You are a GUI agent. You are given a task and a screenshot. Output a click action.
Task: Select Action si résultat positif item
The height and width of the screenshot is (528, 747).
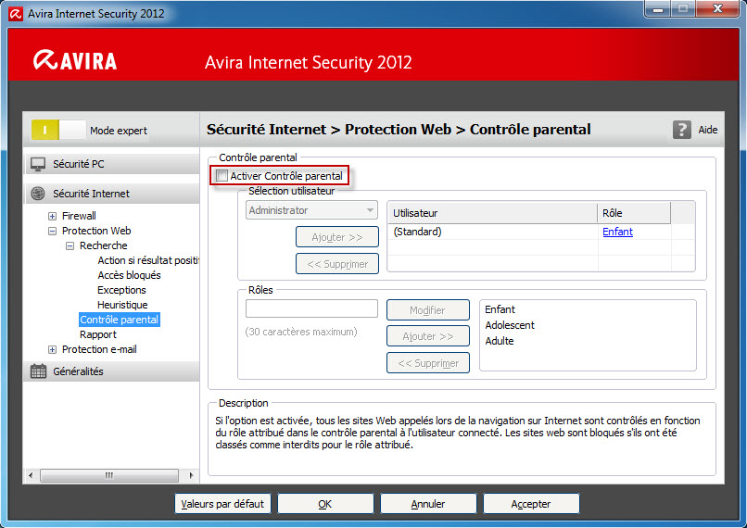point(148,260)
